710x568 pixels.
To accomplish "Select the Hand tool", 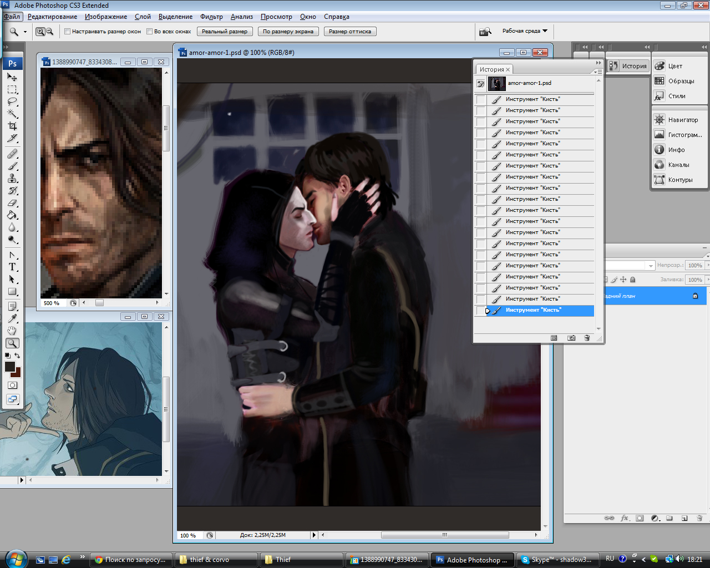I will point(12,331).
